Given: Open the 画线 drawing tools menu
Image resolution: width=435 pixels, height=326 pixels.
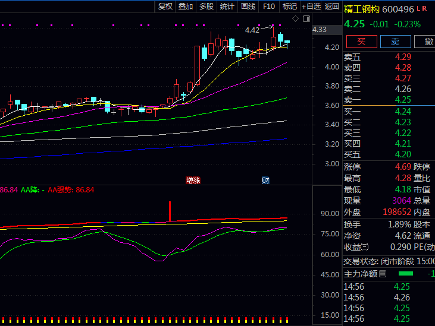Looking at the screenshot, I should [248, 7].
